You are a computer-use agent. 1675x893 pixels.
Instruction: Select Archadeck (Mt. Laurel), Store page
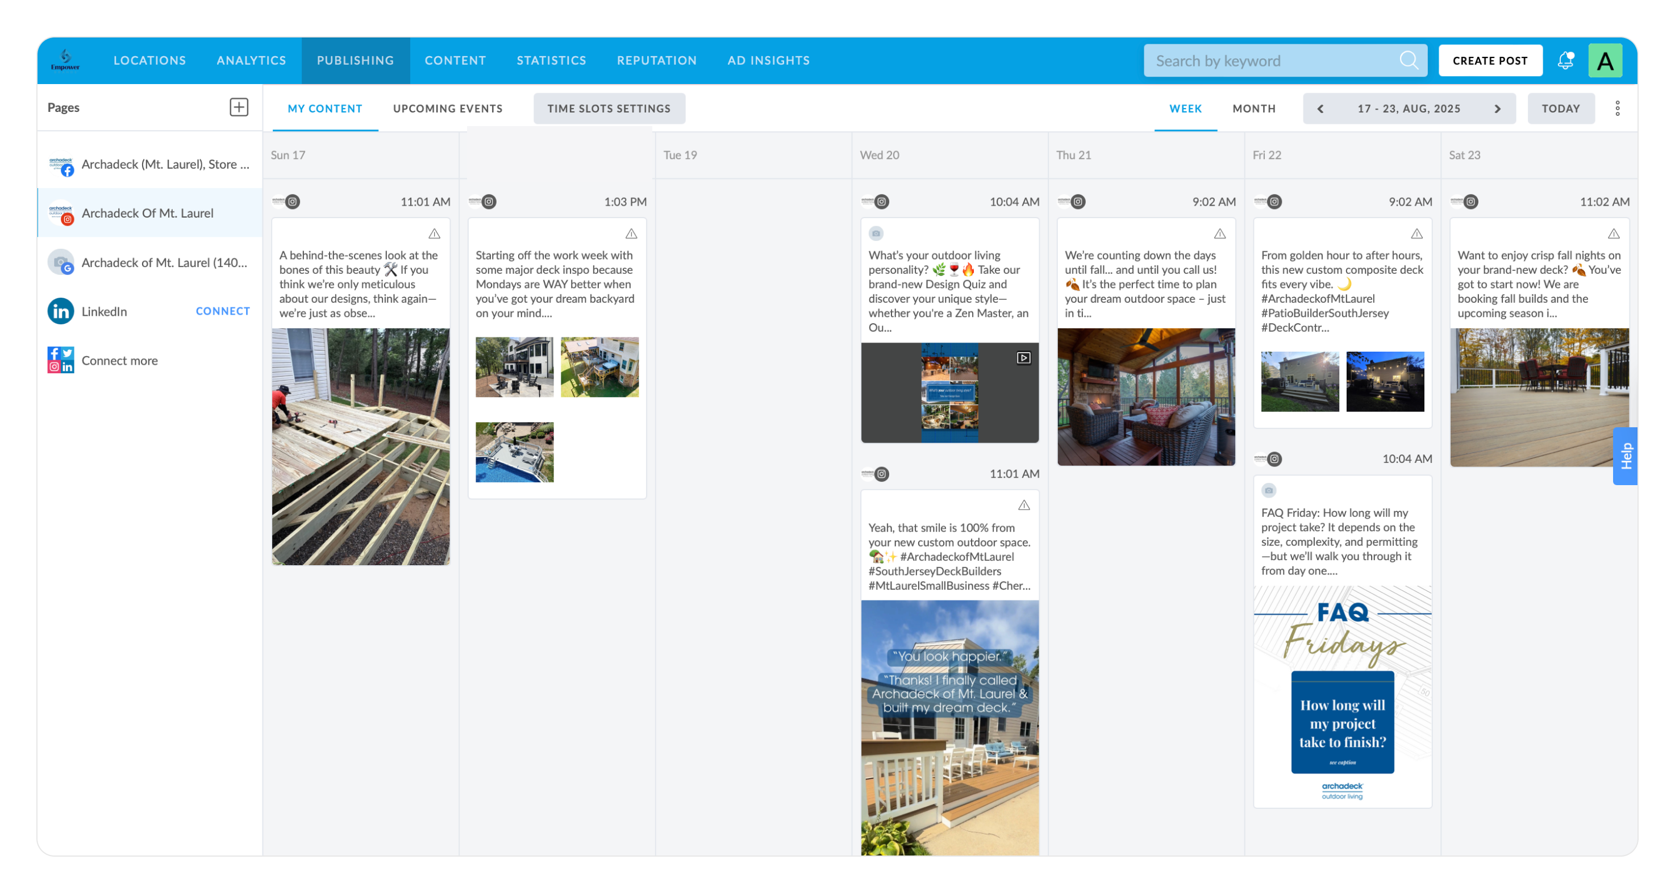tap(149, 164)
